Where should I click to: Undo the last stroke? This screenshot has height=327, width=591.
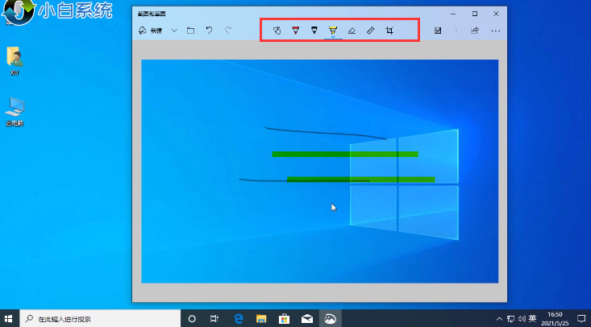click(209, 31)
